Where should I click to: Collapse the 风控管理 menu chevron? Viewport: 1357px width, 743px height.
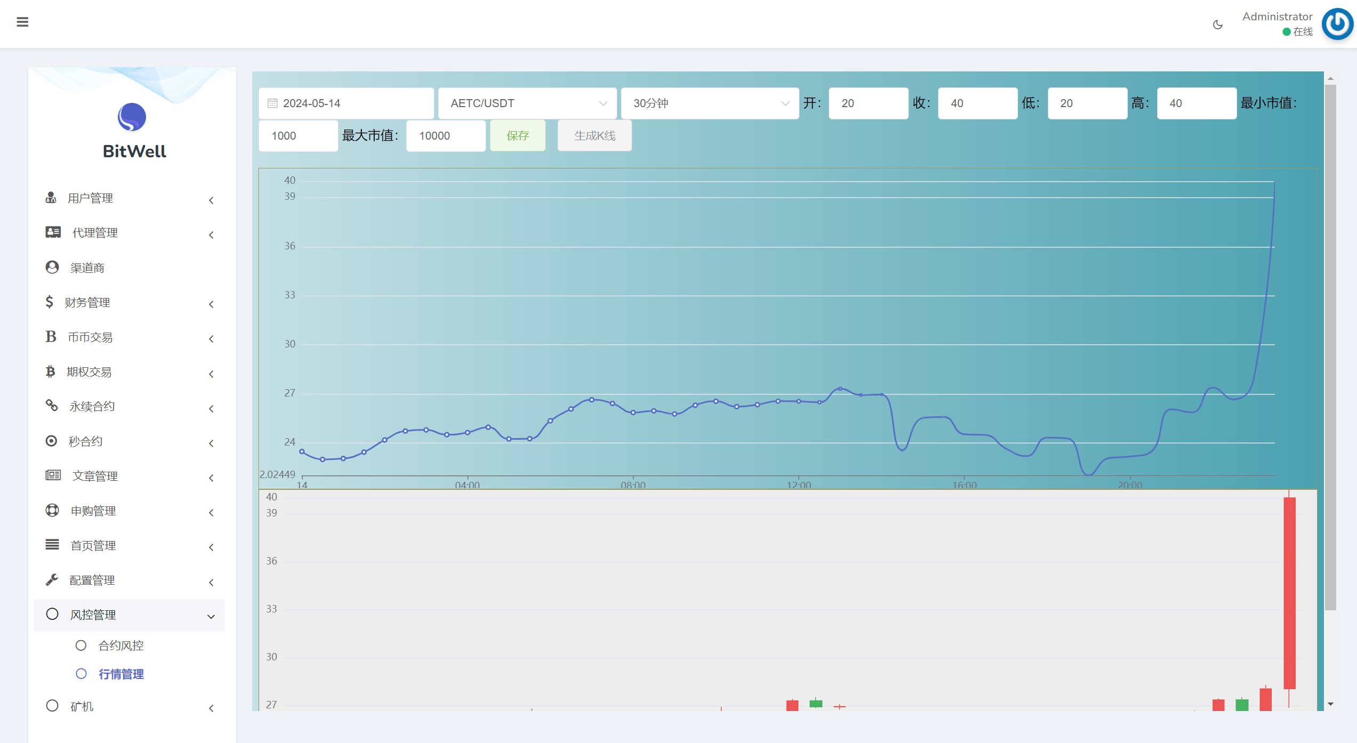point(211,616)
